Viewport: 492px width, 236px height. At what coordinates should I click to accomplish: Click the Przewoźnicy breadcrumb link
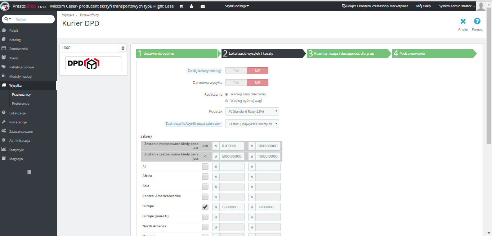pos(90,15)
